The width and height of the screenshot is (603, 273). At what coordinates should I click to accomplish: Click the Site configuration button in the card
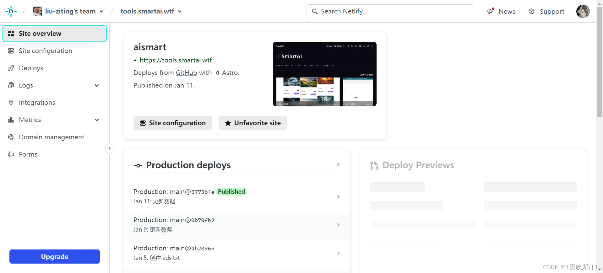[x=173, y=123]
